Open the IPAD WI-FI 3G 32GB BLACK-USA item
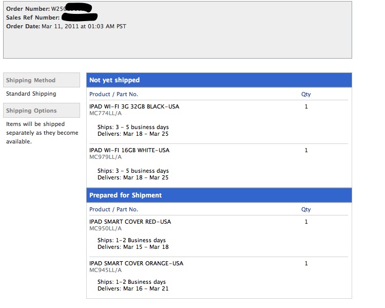Viewport: 385px width, 308px height. 134,106
